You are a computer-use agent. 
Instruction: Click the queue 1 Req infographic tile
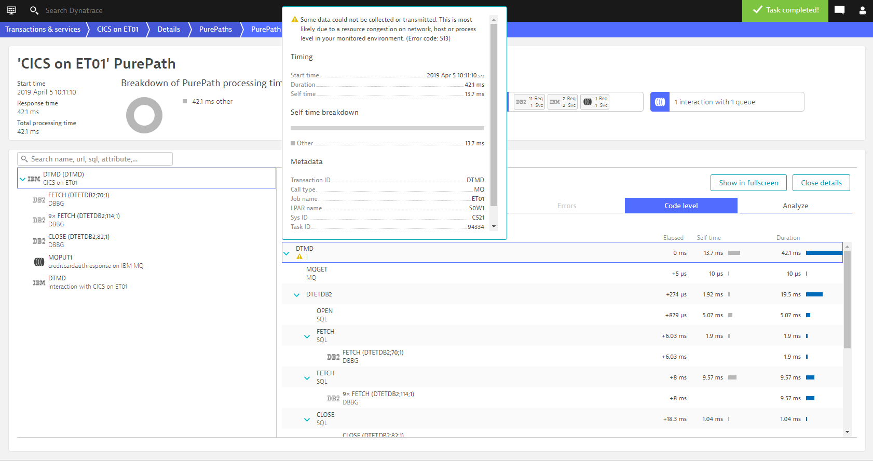coord(595,102)
